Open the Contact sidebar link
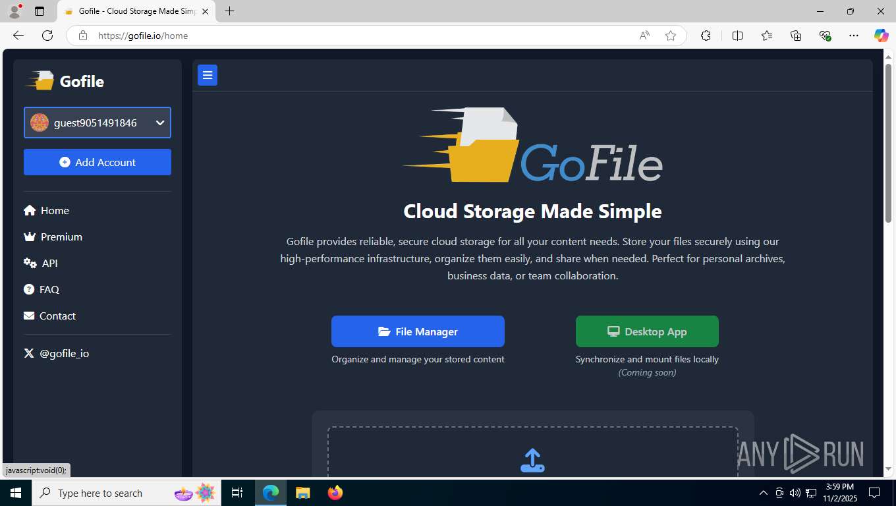 pyautogui.click(x=49, y=316)
